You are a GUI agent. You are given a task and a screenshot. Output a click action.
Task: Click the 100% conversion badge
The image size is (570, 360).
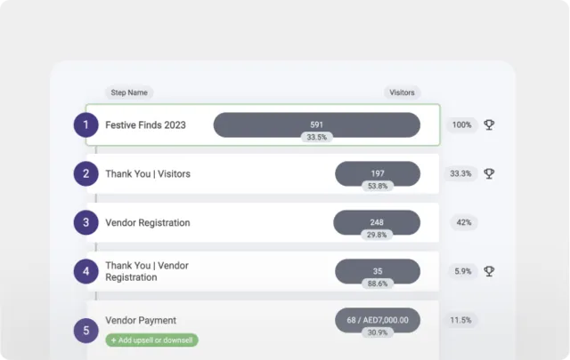click(x=461, y=125)
